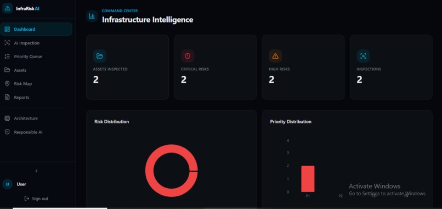Click the CRITICAL RISKS label text

pos(195,69)
